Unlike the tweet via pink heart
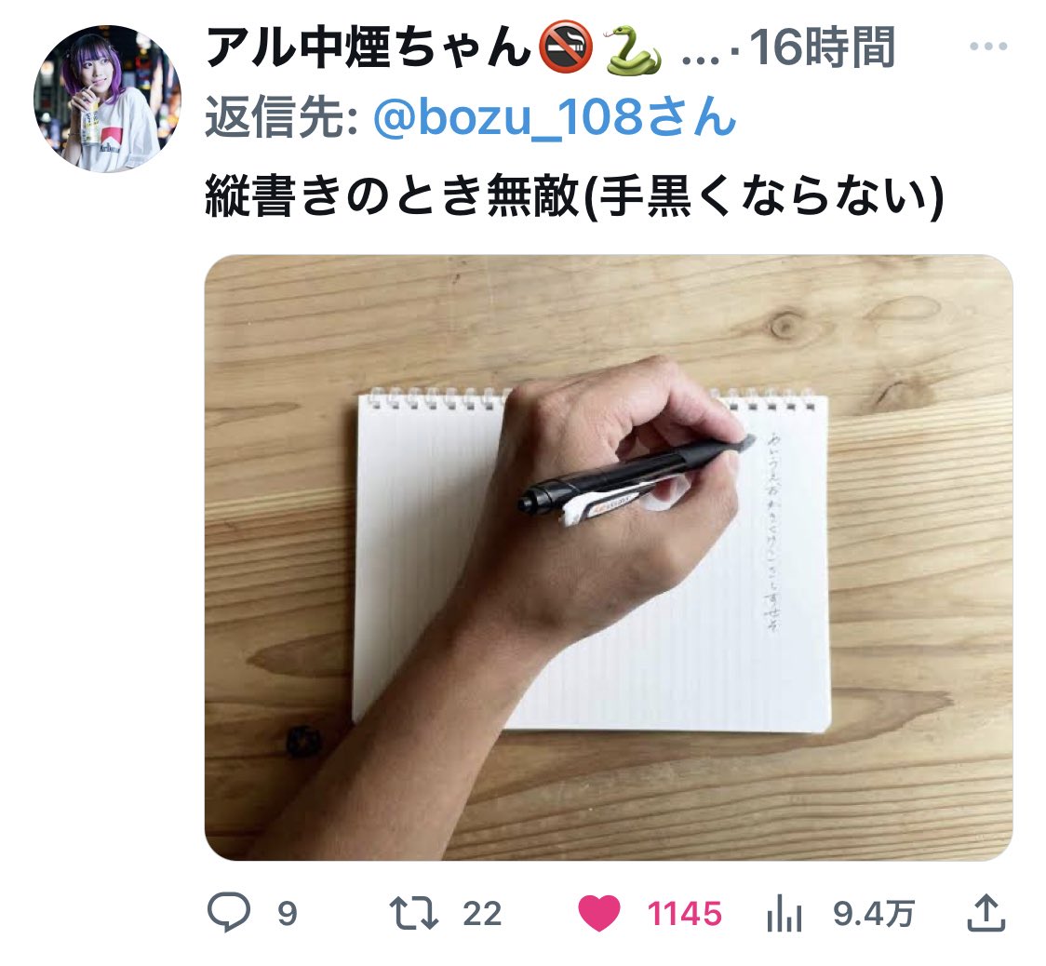This screenshot has height=966, width=1046. [599, 913]
